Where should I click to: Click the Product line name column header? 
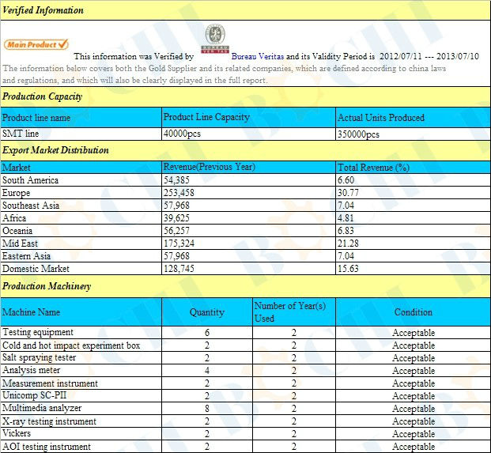[x=81, y=118]
